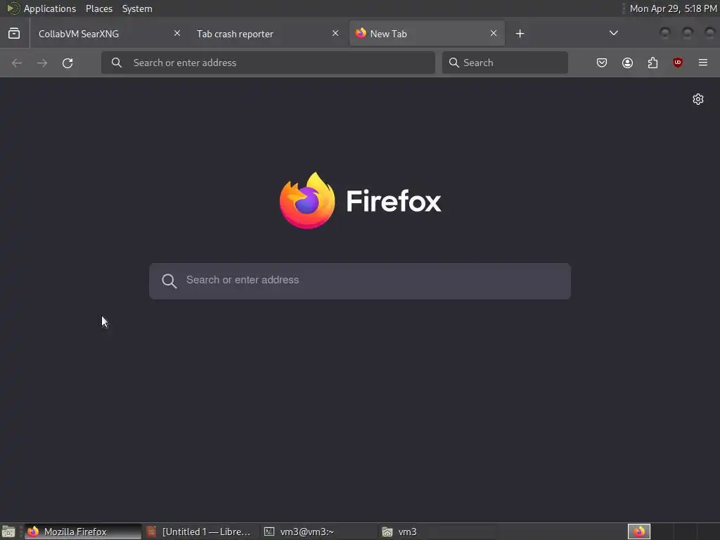
Task: Open the Places menu
Action: [99, 8]
